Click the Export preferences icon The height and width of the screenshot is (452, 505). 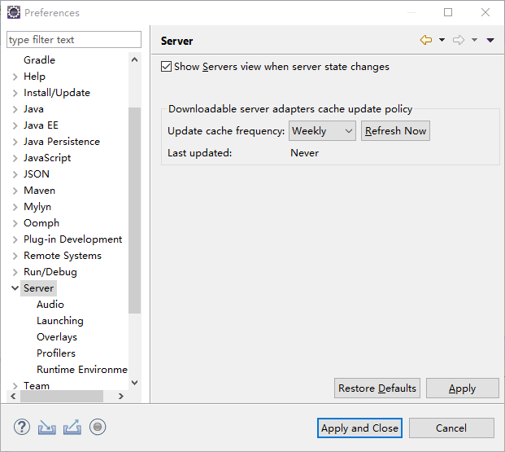coord(72,427)
